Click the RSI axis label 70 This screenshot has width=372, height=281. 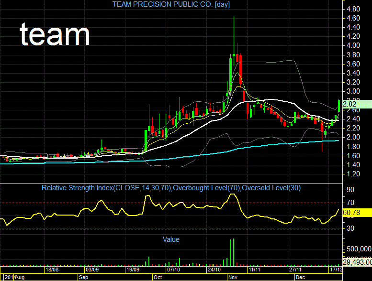pyautogui.click(x=350, y=203)
